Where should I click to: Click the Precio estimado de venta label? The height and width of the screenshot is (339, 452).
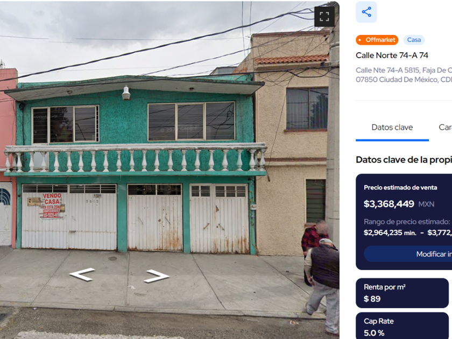[x=400, y=188]
